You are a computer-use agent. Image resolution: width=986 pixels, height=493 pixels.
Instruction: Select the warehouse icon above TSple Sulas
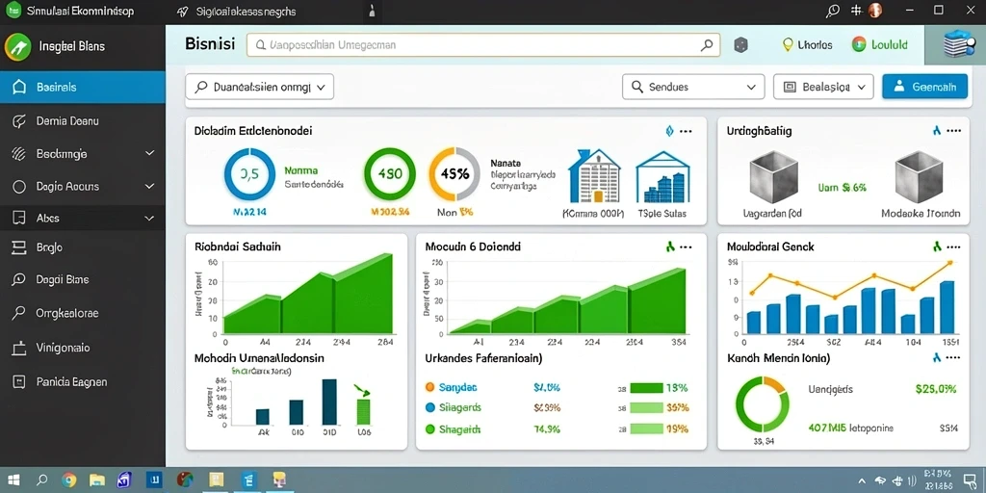662,177
